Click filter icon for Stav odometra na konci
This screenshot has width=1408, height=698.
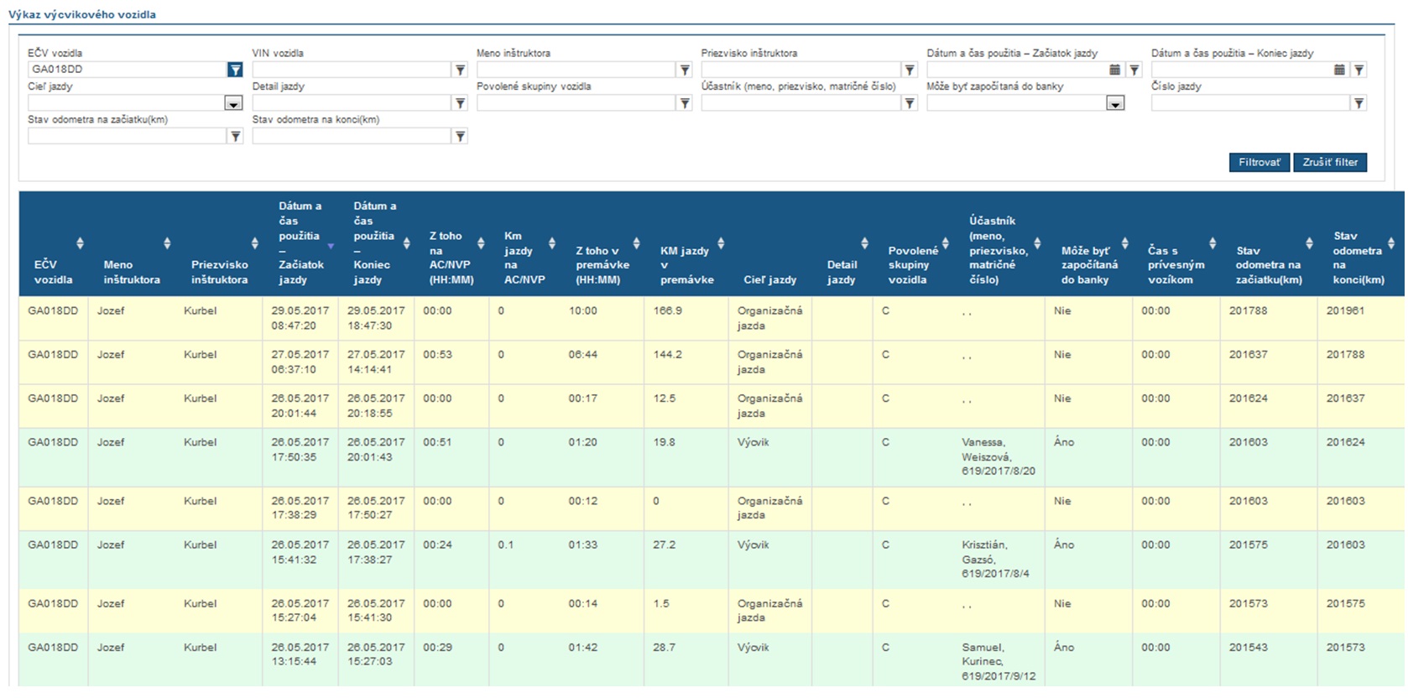[460, 136]
